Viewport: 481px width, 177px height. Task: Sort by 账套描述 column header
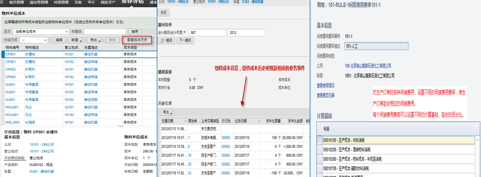point(91,48)
